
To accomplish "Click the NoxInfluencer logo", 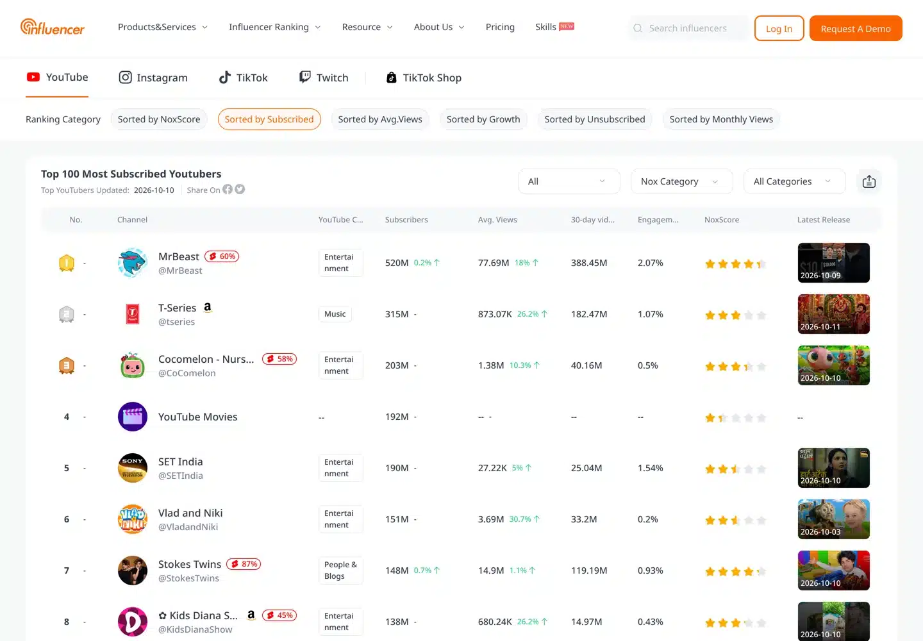I will click(53, 27).
